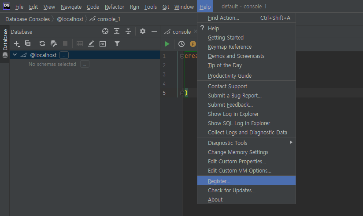The height and width of the screenshot is (216, 363).
Task: Open the Navigate menu
Action: [71, 7]
